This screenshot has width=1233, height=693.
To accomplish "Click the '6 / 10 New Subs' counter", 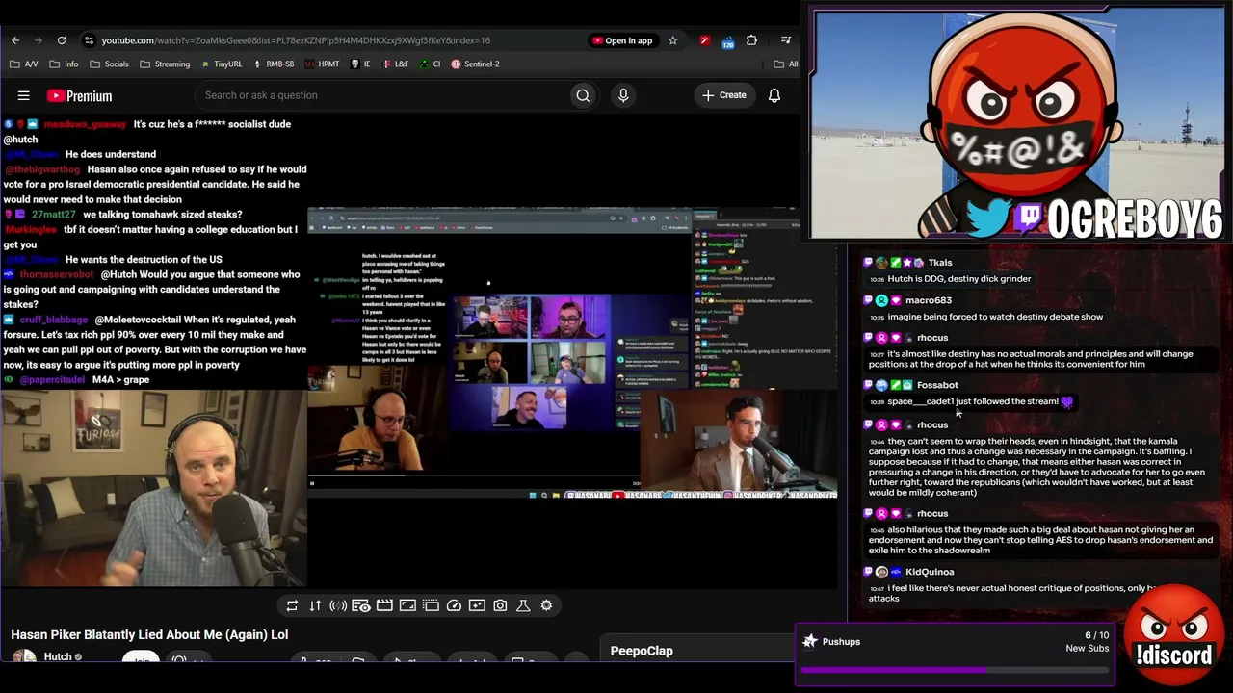I will [1088, 642].
